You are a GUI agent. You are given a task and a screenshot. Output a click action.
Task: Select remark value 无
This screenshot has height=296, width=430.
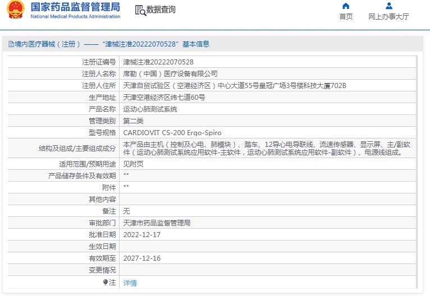tap(126, 211)
